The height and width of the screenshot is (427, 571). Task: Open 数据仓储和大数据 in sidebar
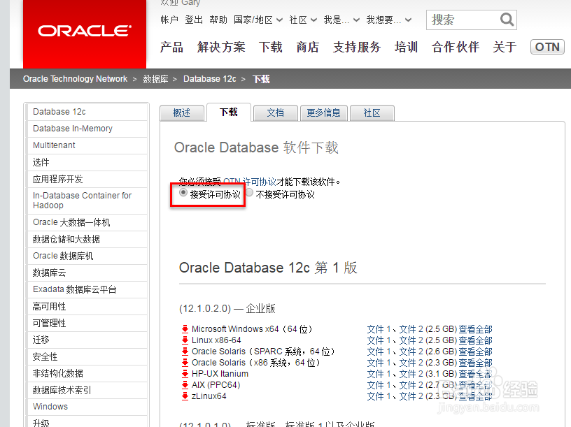point(87,239)
